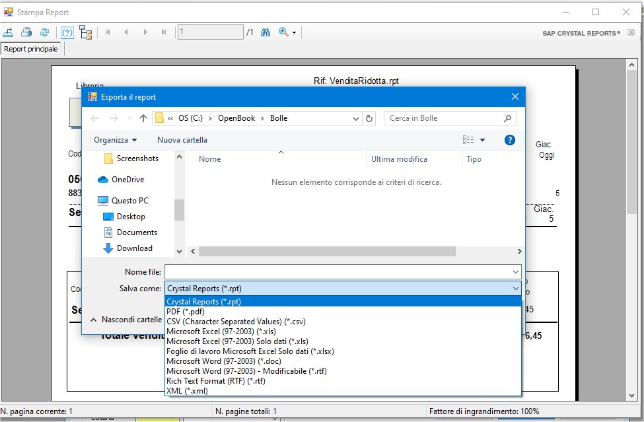Refresh the Bolle folder view
Screen dimensions: 644x422
coord(369,118)
